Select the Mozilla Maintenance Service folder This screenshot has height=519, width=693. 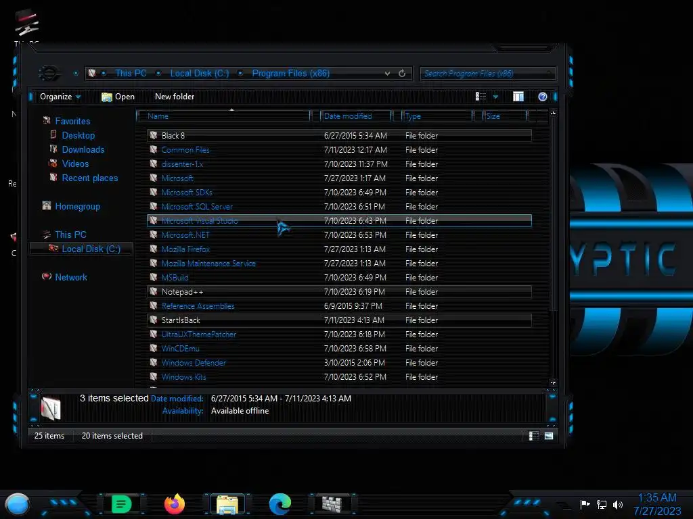coord(339,263)
